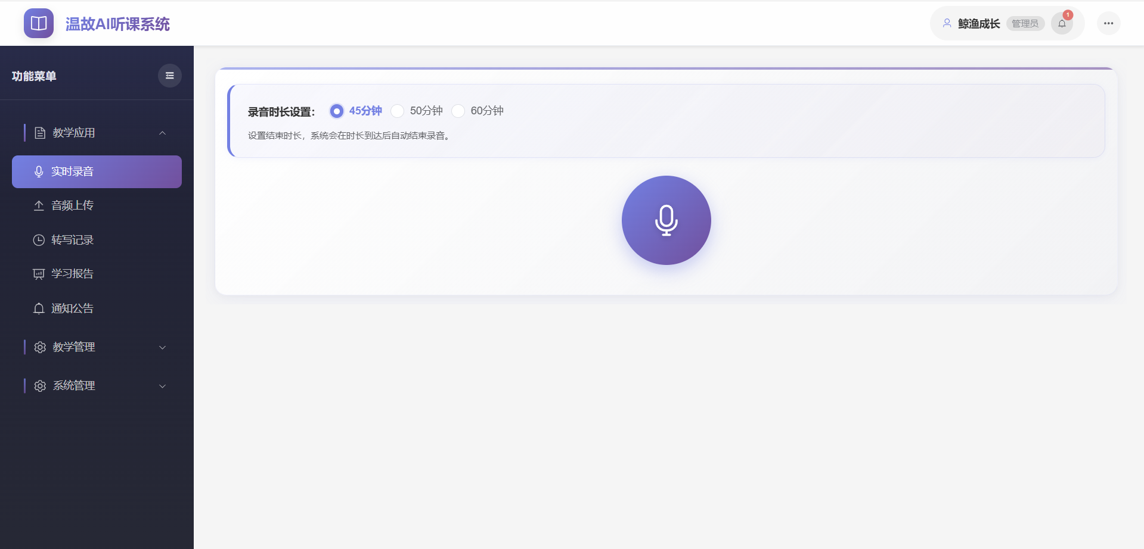
Task: Click the notification bell showing badge 1
Action: click(x=1062, y=23)
